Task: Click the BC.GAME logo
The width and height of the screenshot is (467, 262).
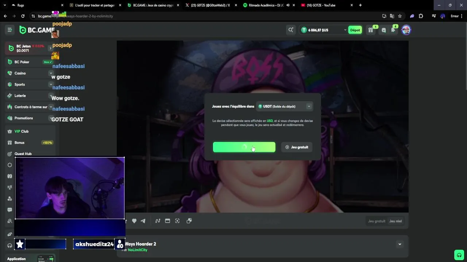Action: click(x=36, y=30)
